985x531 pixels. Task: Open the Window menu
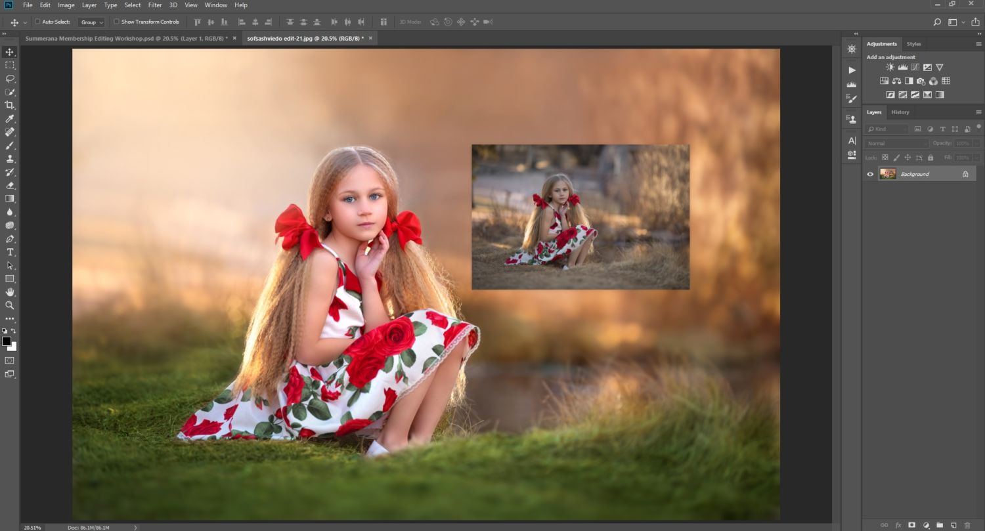click(x=216, y=5)
